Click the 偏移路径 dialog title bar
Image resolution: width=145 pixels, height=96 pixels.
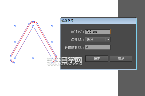98,21
